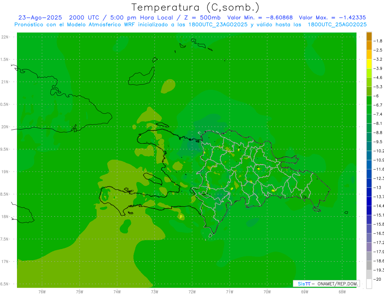Click the "73W" longitude label
This screenshot has height=296, width=384.
pos(155,292)
